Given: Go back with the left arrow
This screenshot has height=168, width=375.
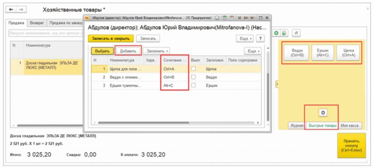Looking at the screenshot, I should [11, 10].
